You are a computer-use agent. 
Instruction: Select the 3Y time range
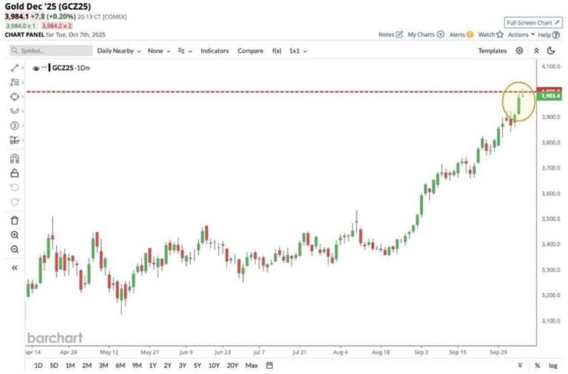[x=183, y=366]
